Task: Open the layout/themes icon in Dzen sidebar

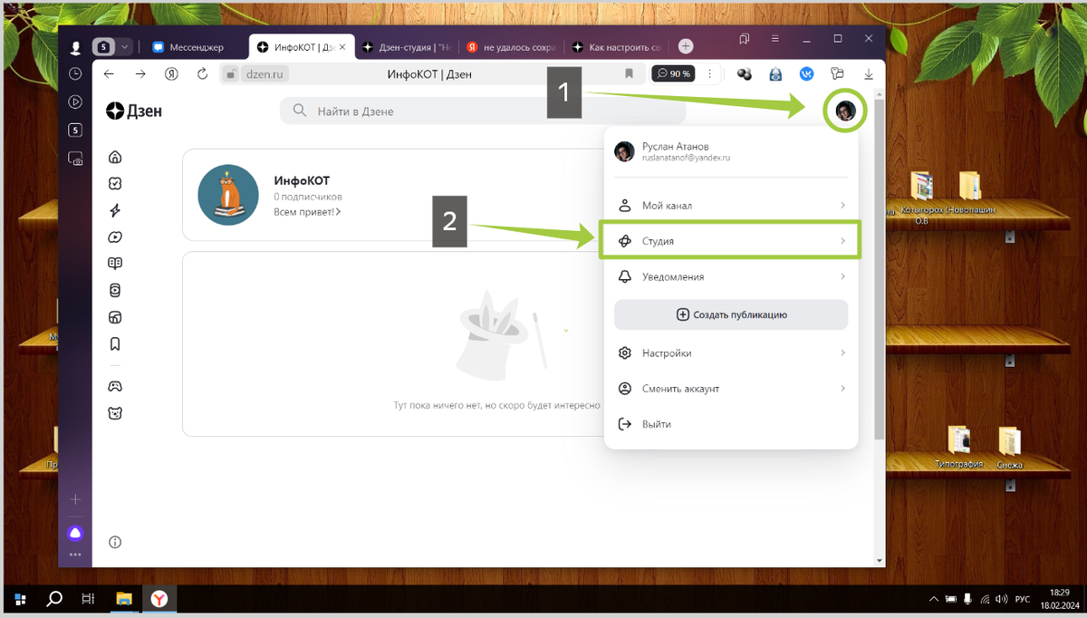Action: tap(115, 317)
